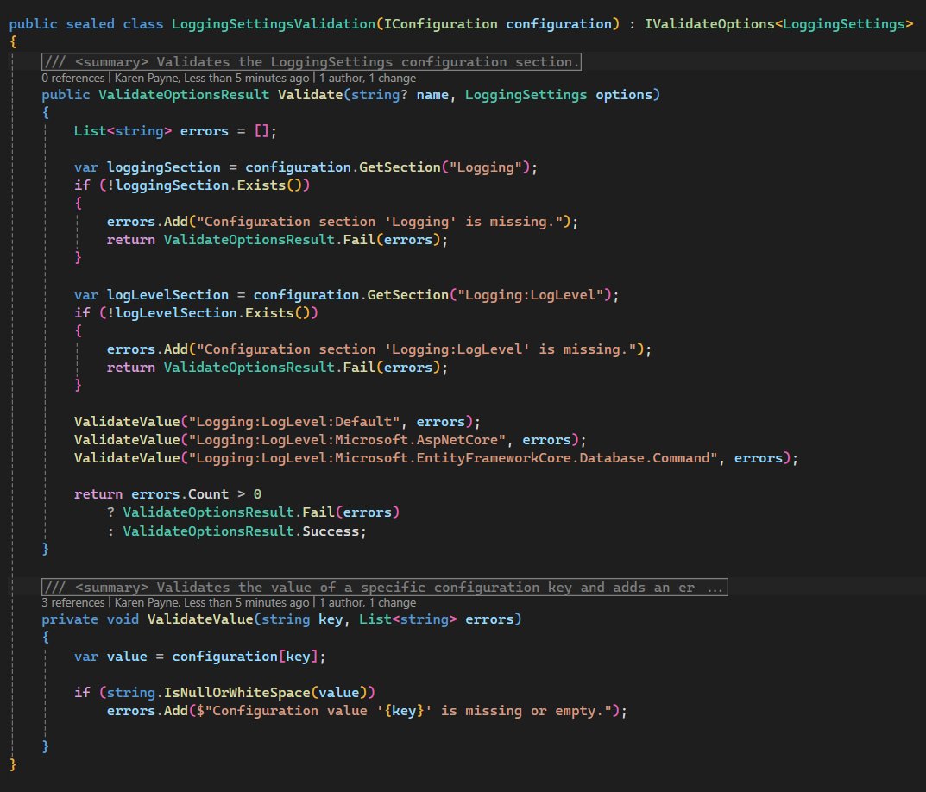Click IValidateOptions in class declaration
Image resolution: width=926 pixels, height=792 pixels.
click(x=709, y=24)
